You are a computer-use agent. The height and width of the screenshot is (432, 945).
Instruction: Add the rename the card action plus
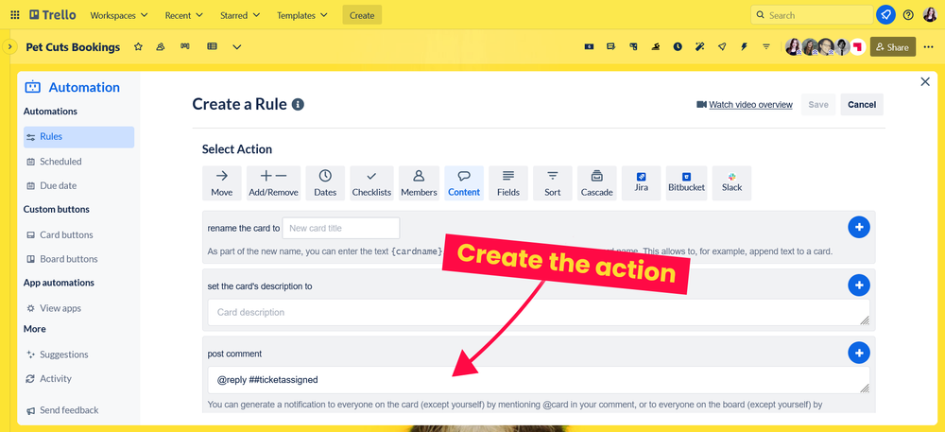(859, 227)
